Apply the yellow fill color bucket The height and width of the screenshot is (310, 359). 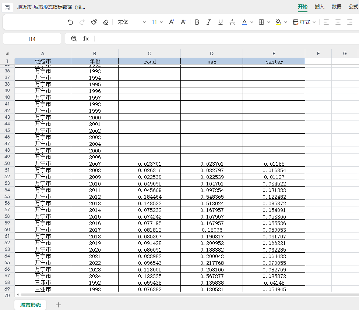click(x=278, y=22)
